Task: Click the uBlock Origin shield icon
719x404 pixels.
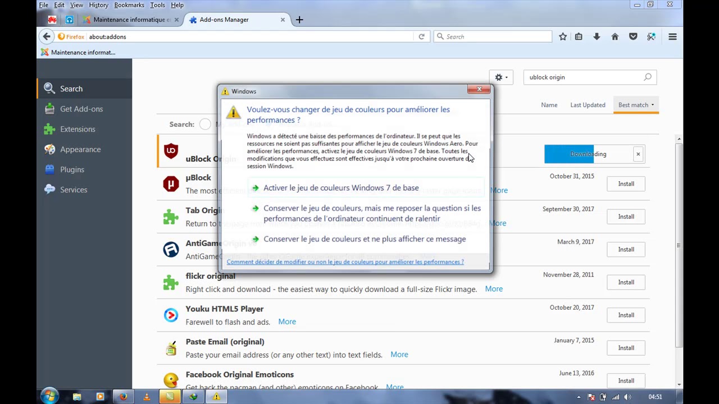Action: (x=171, y=151)
